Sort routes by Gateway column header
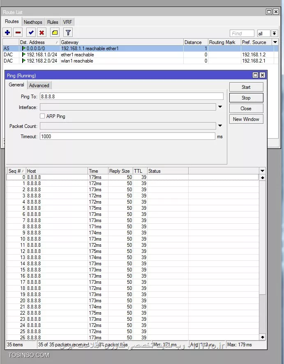This screenshot has width=284, height=364. (x=122, y=42)
